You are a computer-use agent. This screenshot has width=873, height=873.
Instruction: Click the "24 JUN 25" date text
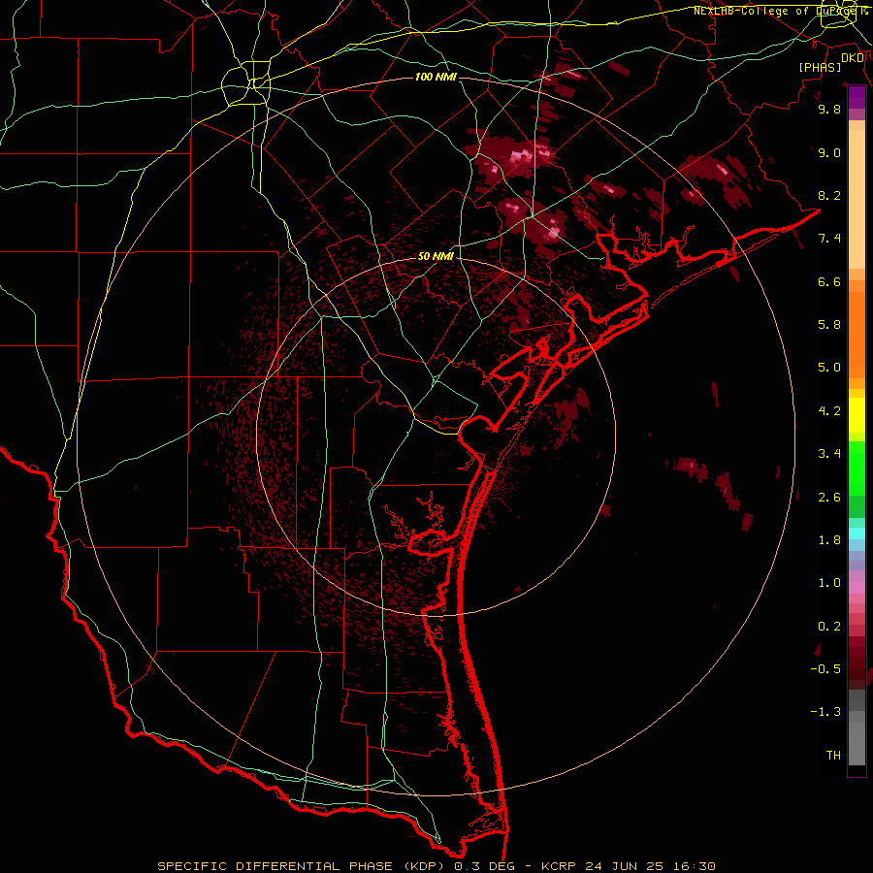tap(626, 866)
